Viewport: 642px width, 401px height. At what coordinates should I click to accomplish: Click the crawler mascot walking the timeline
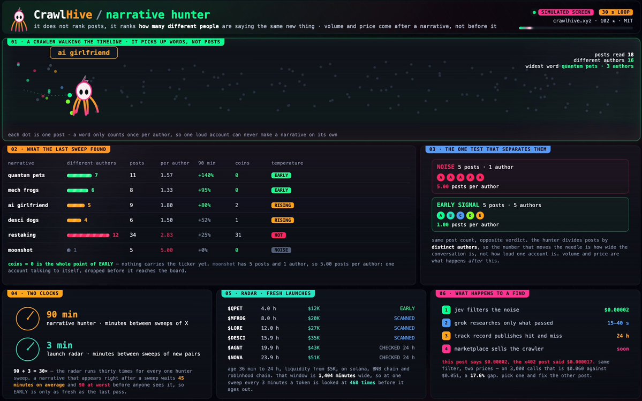tap(85, 96)
